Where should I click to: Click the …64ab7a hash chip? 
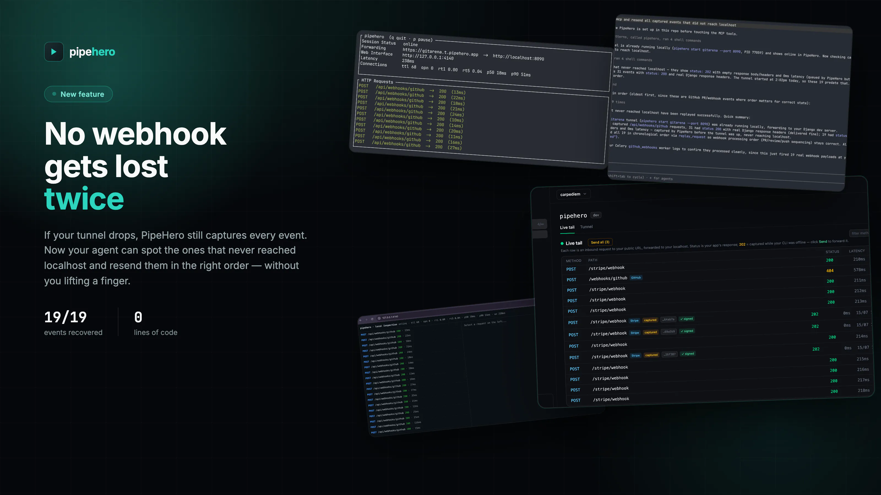[x=669, y=319]
